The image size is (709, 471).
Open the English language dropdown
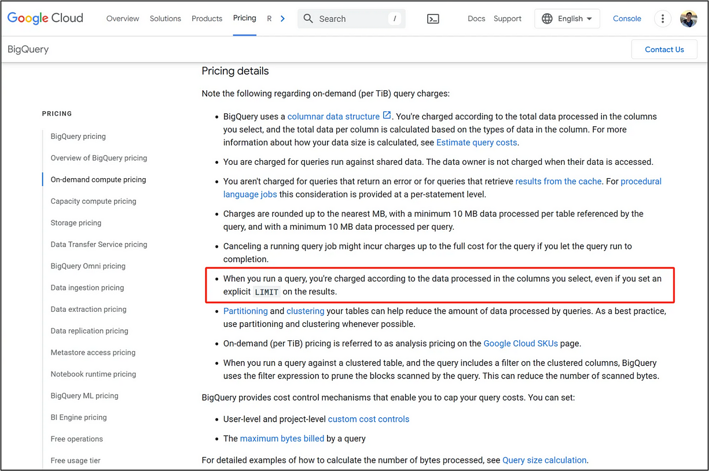[x=567, y=19]
